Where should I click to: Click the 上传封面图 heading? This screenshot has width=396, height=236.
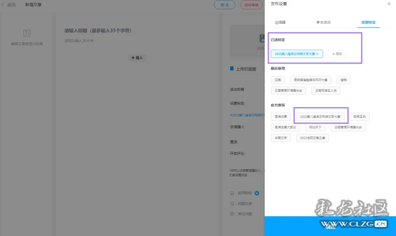pos(246,69)
